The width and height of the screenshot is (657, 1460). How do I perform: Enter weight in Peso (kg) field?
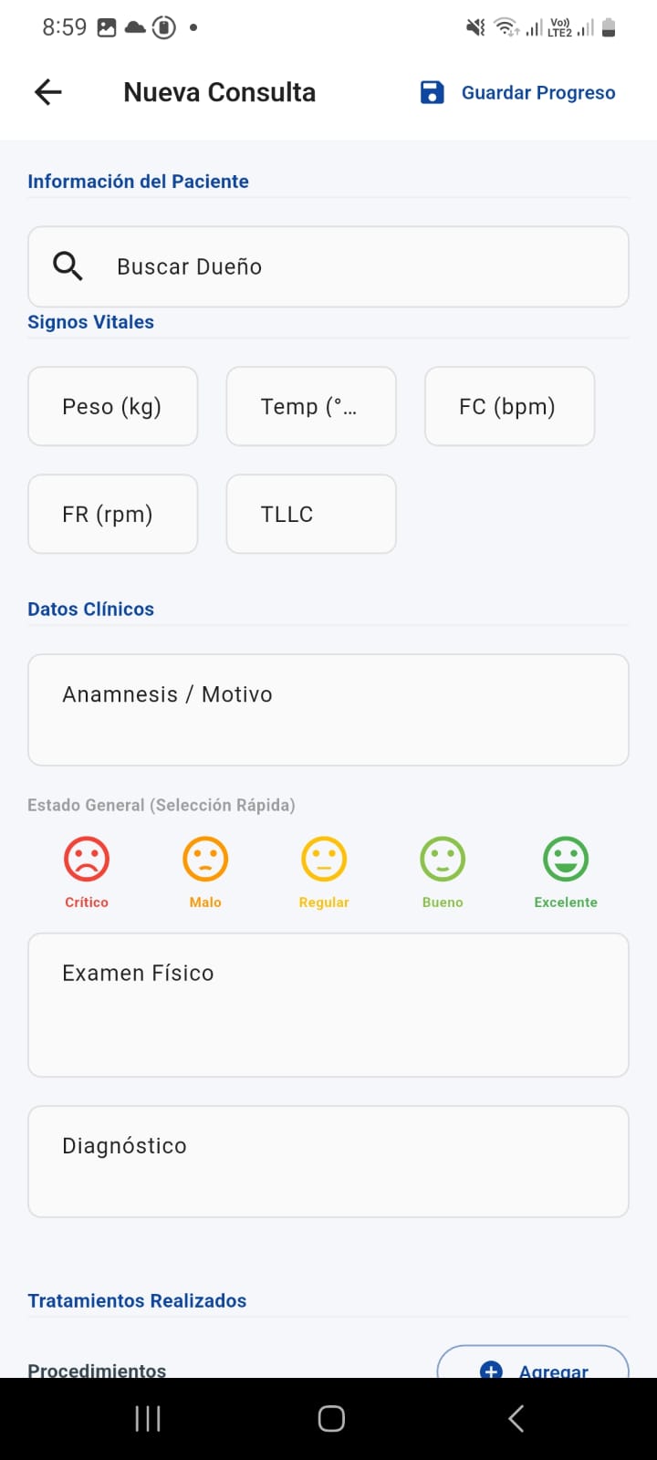[113, 407]
